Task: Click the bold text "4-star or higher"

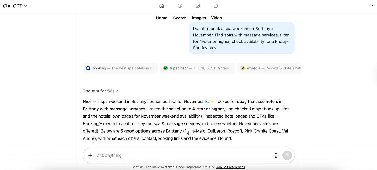Action: pyautogui.click(x=208, y=109)
